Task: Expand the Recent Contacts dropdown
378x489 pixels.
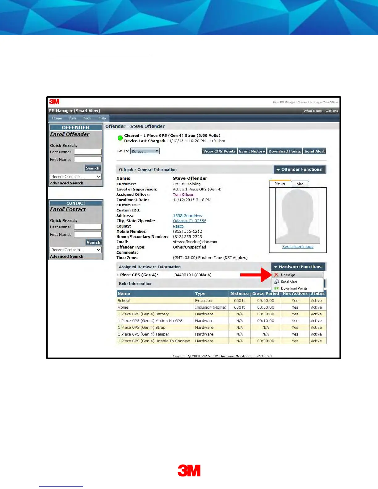Action: 76,250
